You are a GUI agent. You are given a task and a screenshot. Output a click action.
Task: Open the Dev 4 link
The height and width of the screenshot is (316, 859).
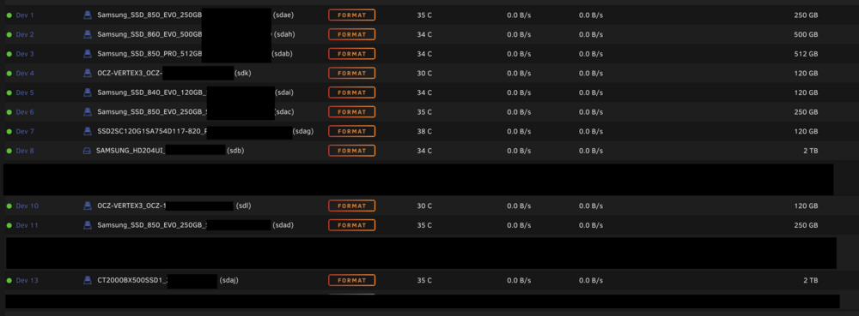[25, 73]
